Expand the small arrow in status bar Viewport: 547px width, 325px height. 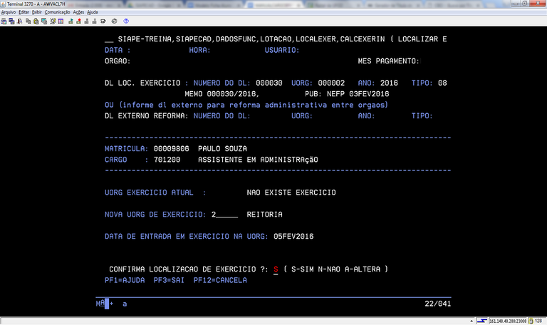pos(473,321)
